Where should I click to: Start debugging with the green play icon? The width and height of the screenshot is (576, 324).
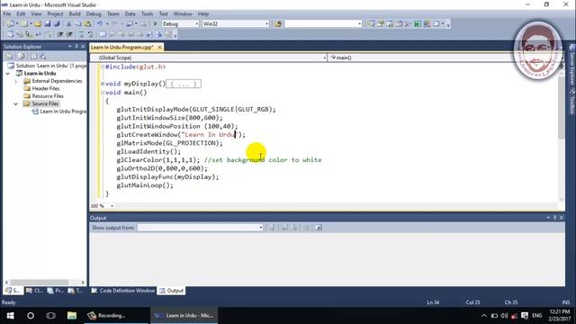[x=155, y=24]
